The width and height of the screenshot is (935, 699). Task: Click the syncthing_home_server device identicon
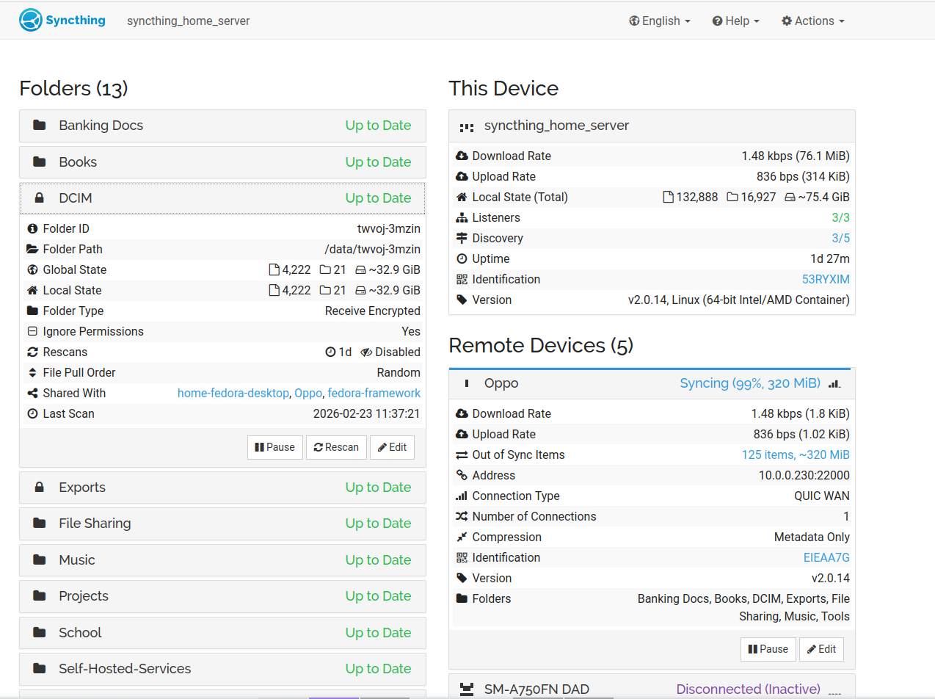[x=467, y=126]
